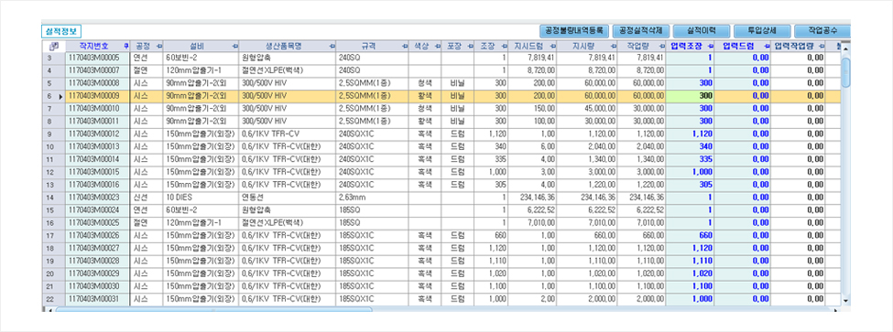Click 신선 process cell in row 14
This screenshot has width=893, height=332.
pyautogui.click(x=147, y=198)
